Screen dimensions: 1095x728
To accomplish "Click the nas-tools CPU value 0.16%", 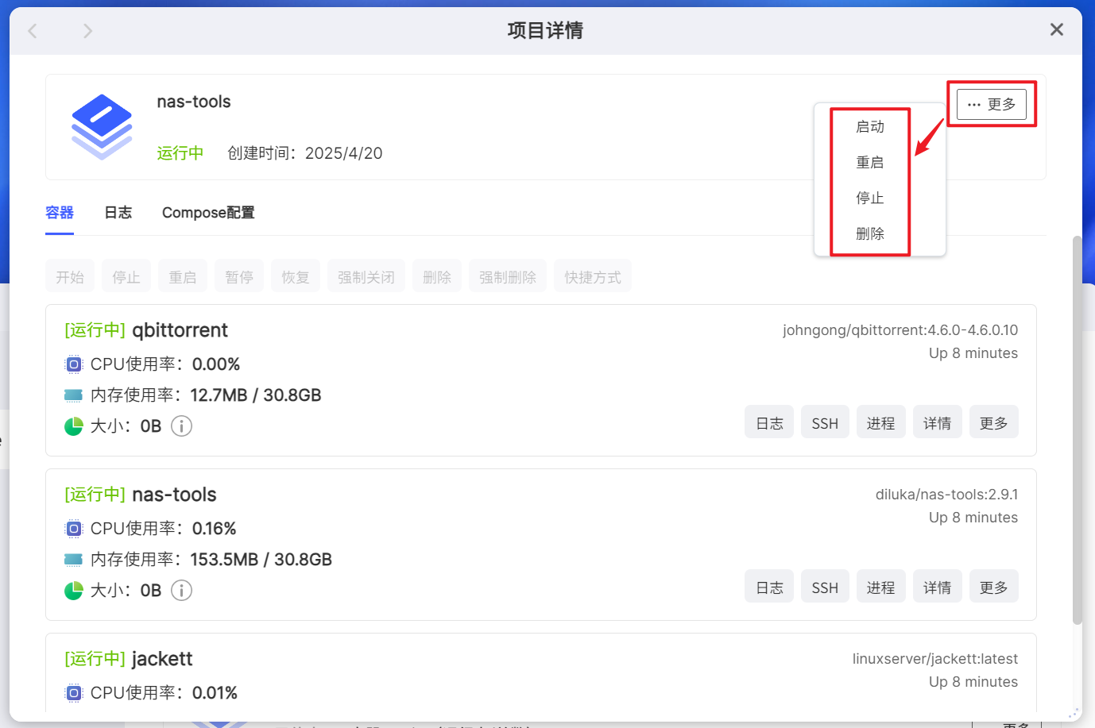I will [215, 529].
